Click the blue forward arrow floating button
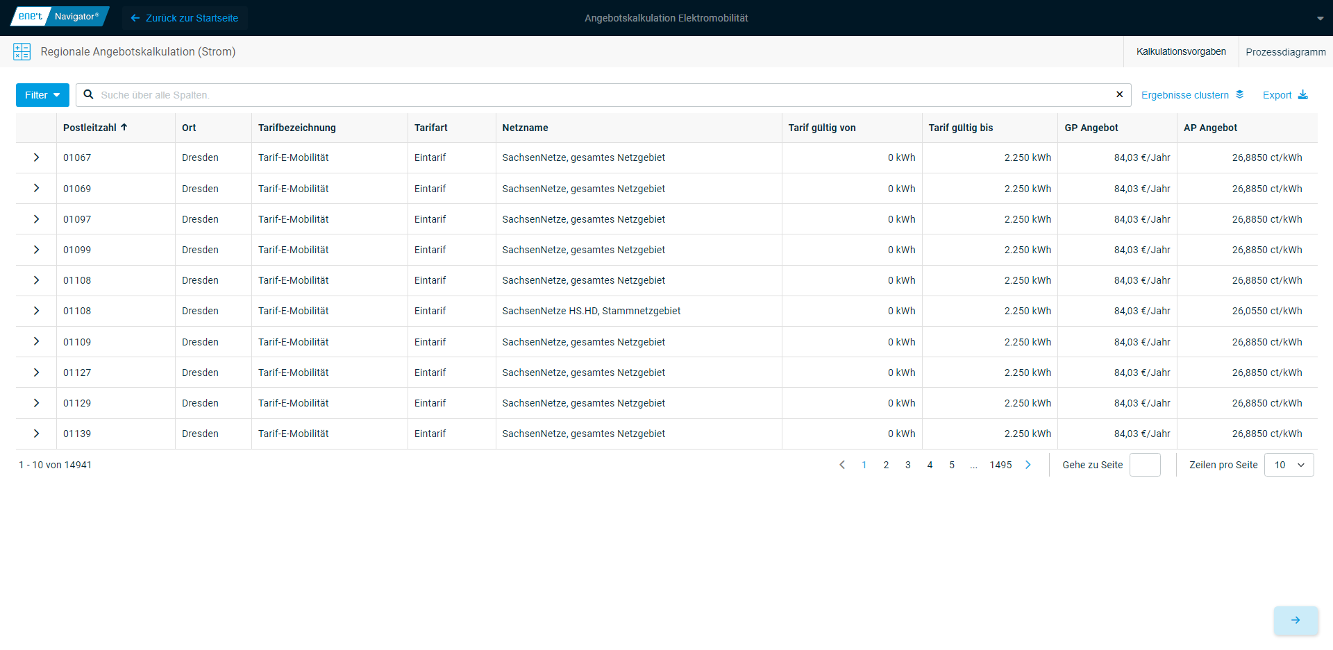The image size is (1333, 650). (x=1296, y=620)
